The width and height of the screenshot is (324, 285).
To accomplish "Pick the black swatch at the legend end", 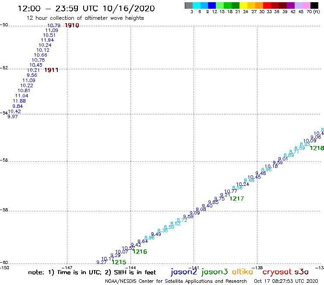I will tap(314, 5).
